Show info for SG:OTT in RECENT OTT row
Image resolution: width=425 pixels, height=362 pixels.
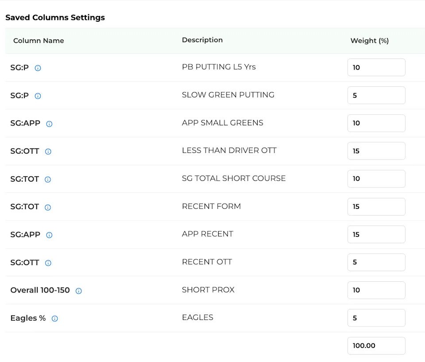(48, 263)
